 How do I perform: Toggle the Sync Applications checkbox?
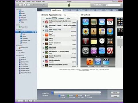tap(42, 15)
